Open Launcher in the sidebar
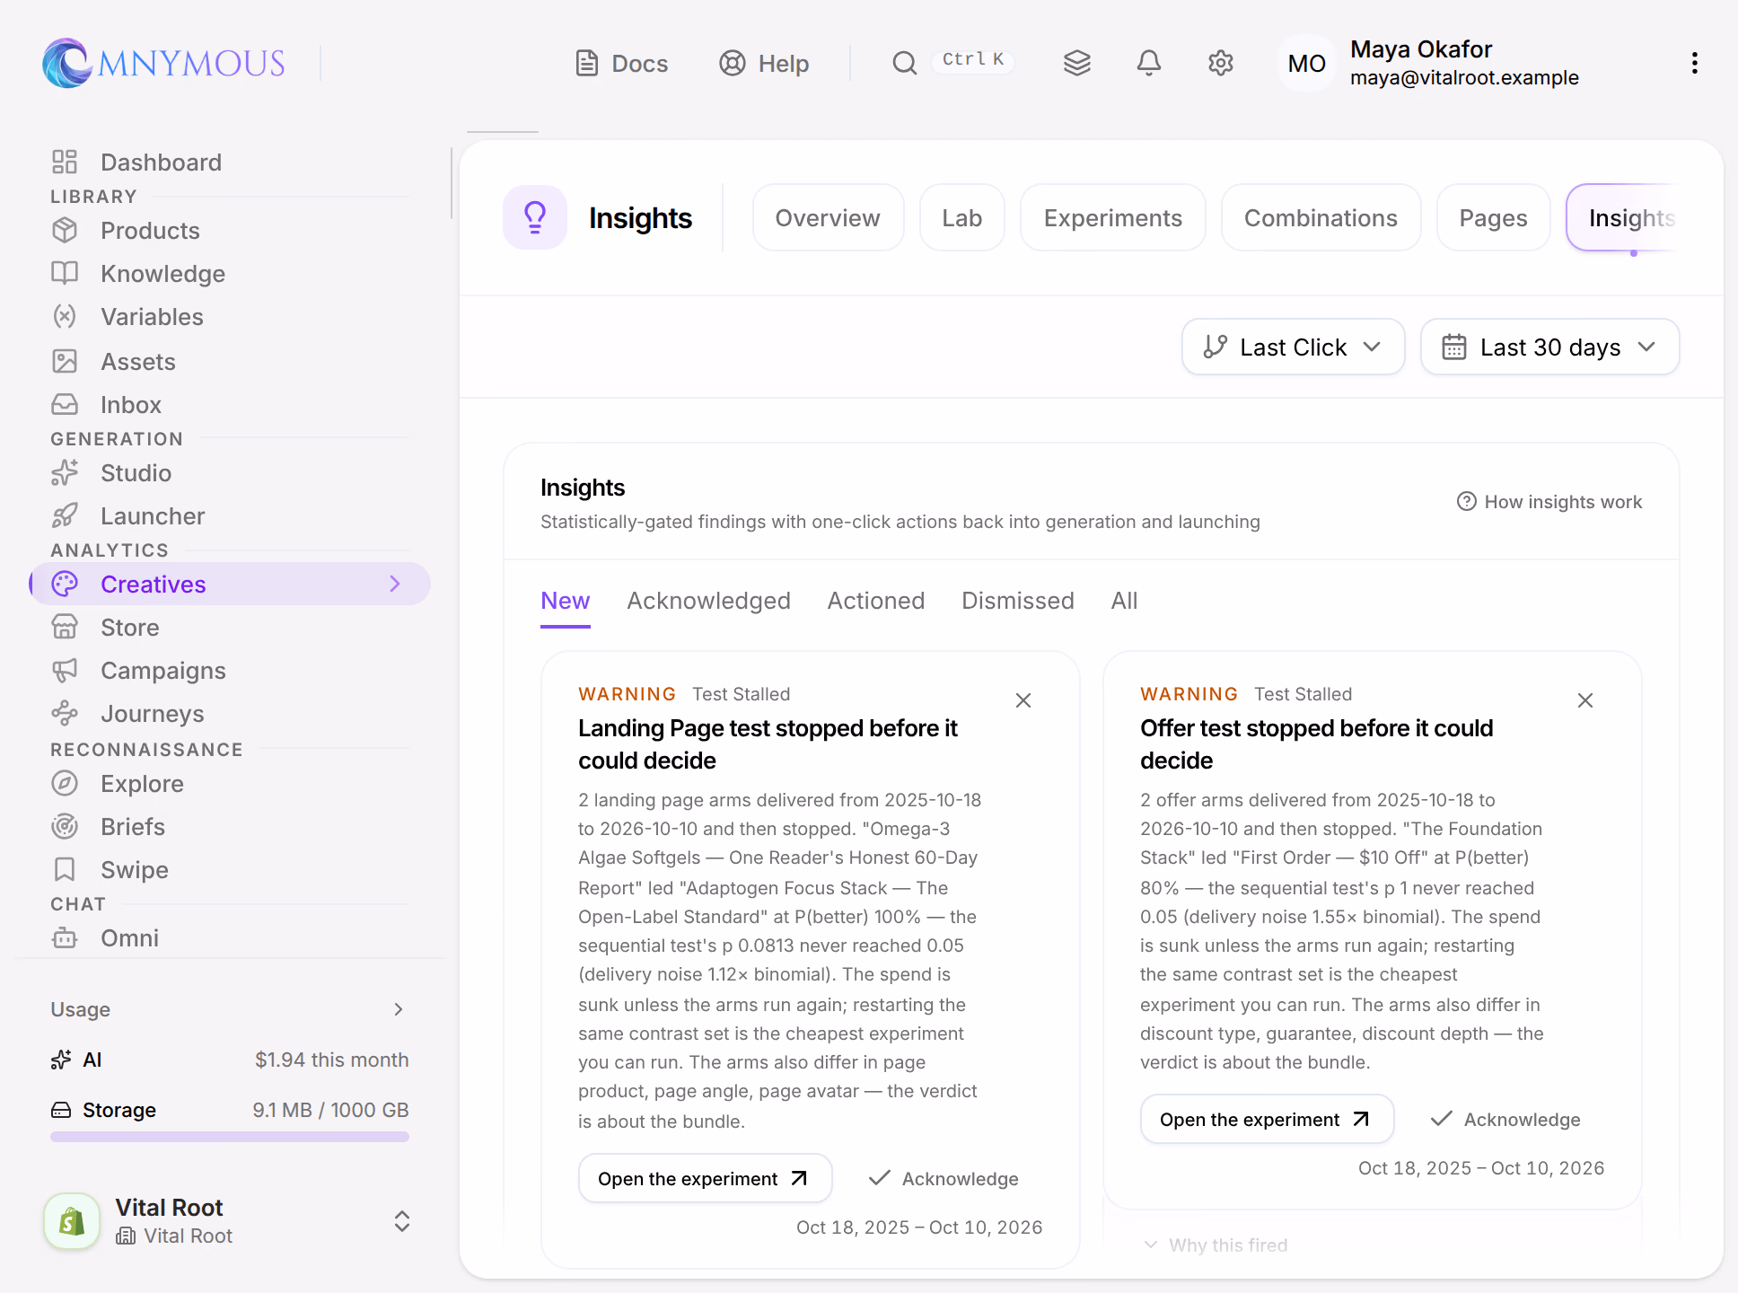Screen dimensions: 1738x1293 pos(230,516)
